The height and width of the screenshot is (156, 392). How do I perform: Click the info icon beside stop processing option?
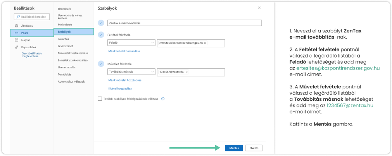162,99
